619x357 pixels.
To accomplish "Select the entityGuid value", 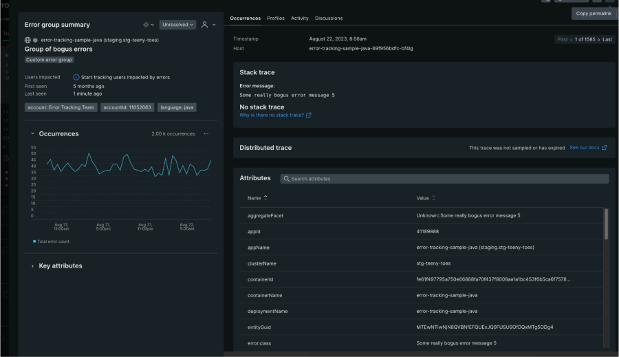I will point(485,327).
